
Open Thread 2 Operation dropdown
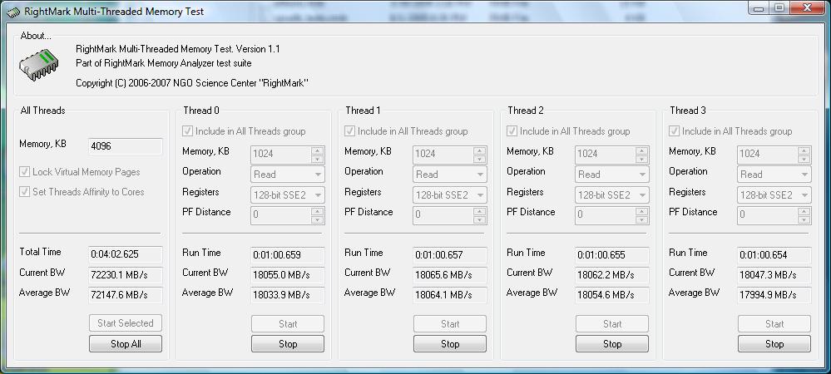[611, 175]
